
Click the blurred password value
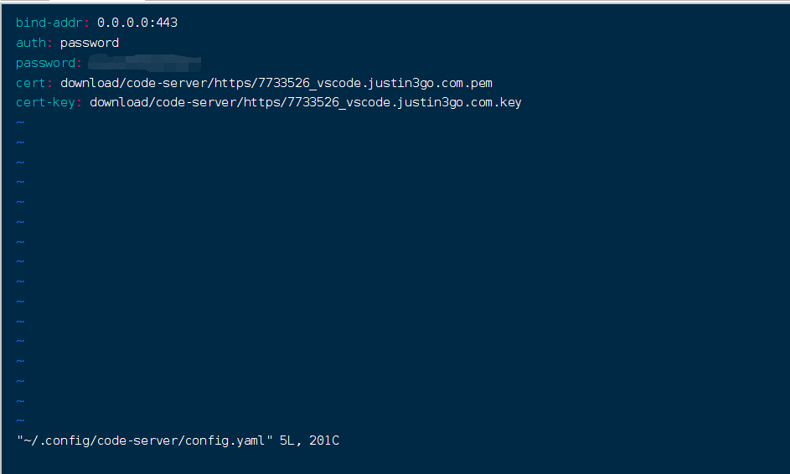(x=144, y=61)
